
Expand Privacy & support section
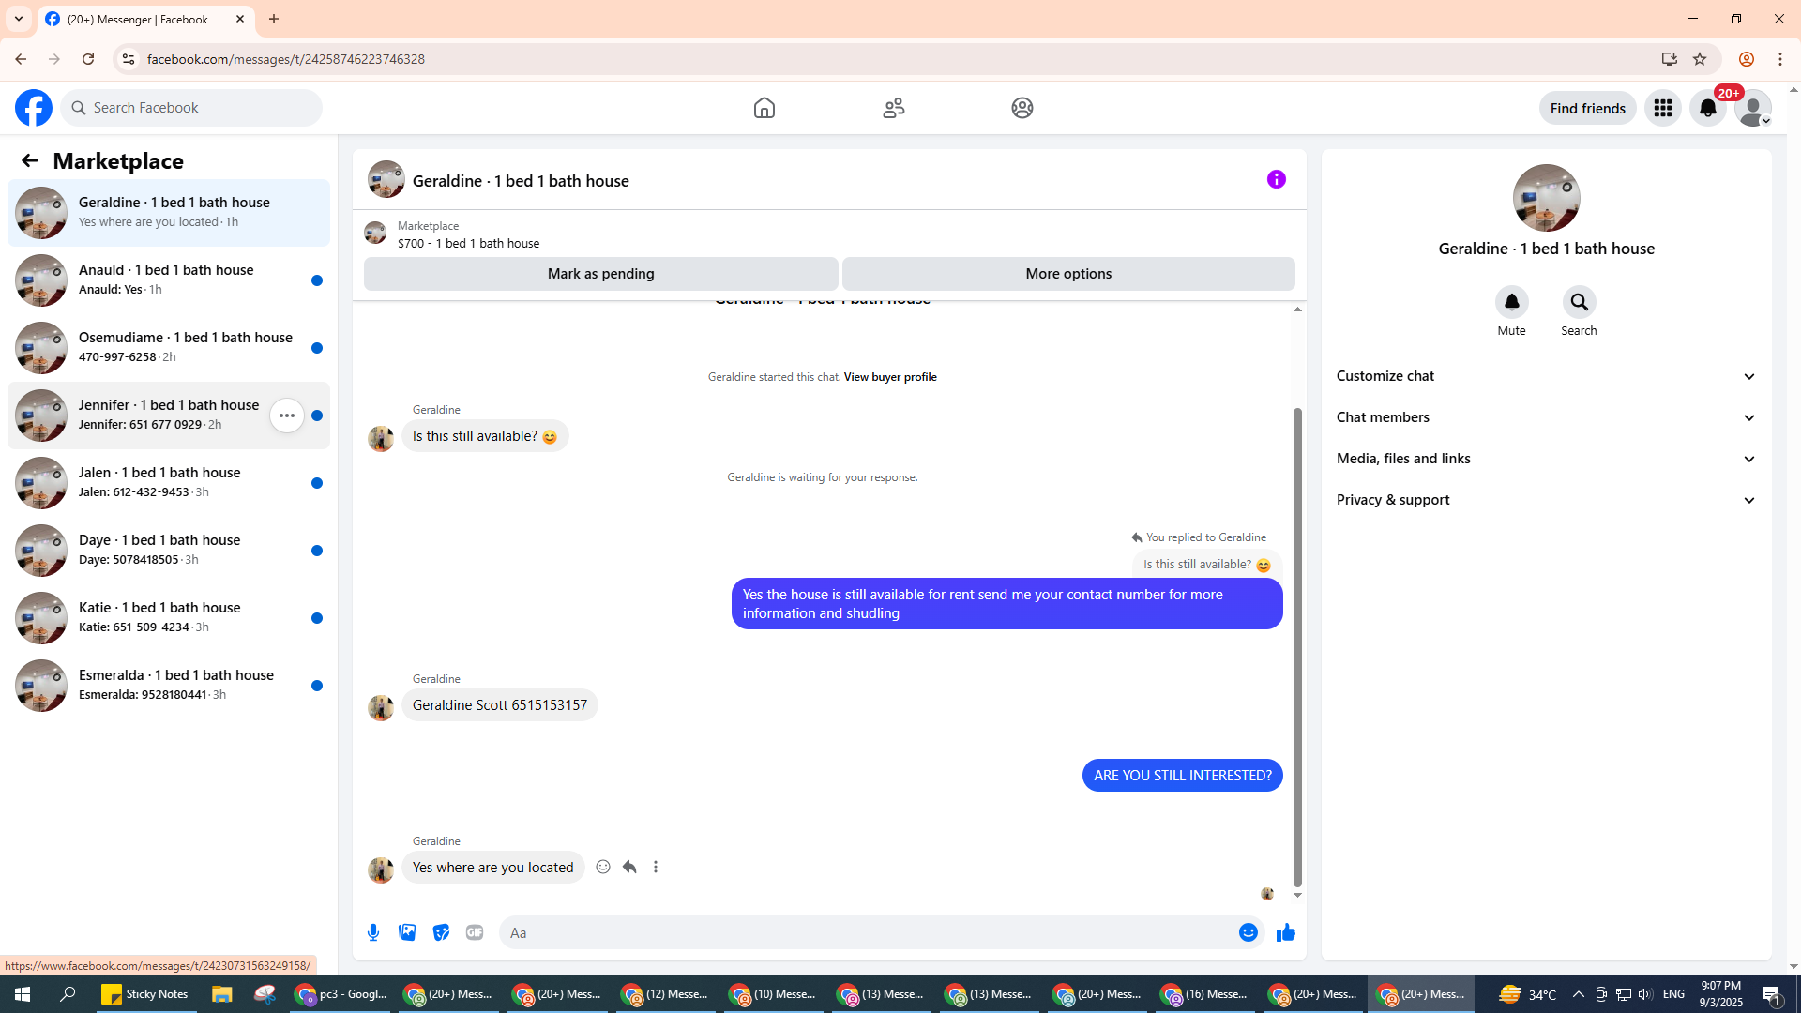click(x=1547, y=500)
